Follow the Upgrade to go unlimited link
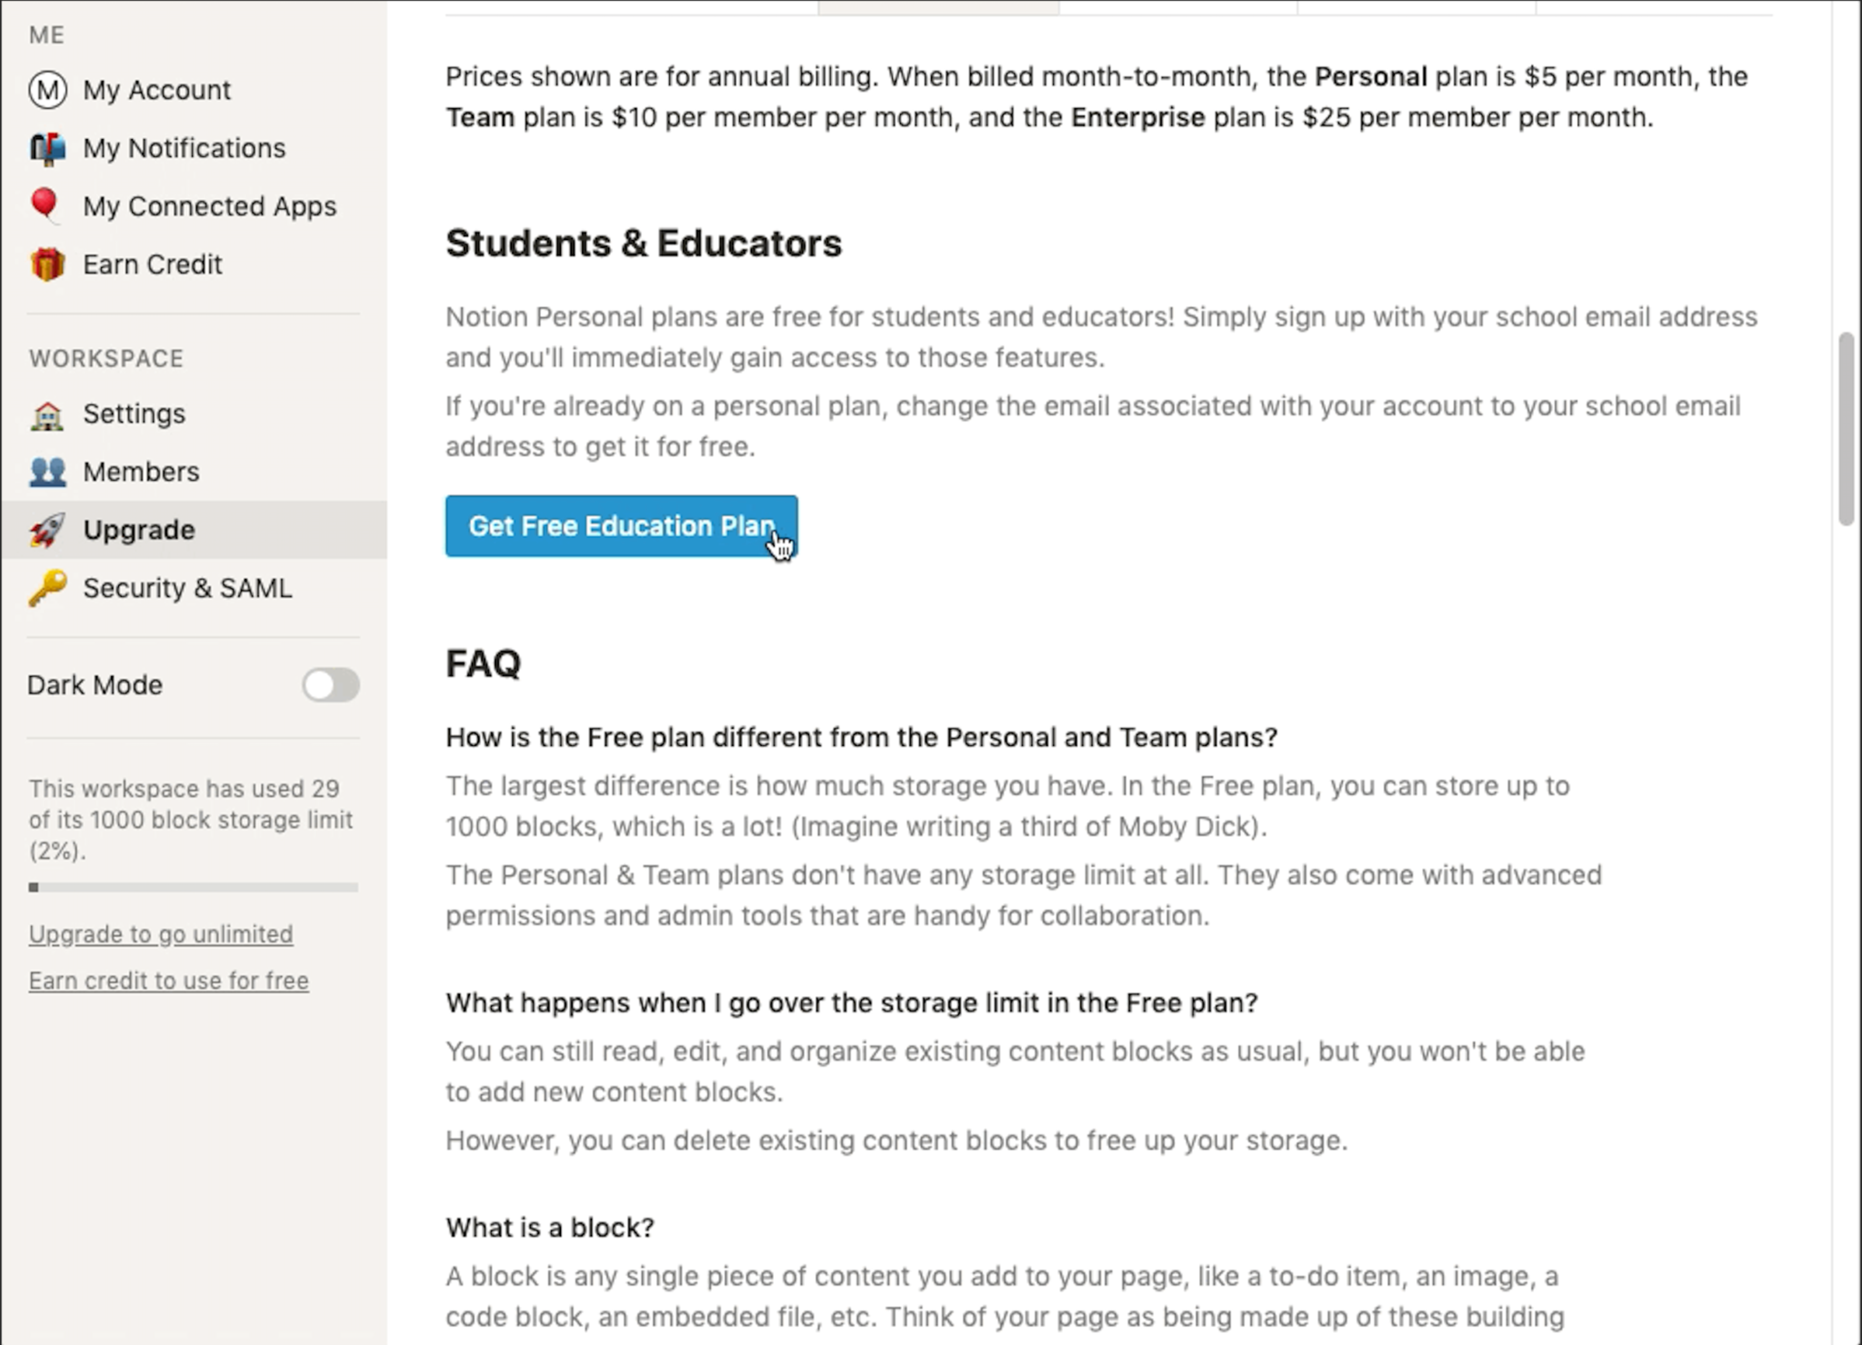This screenshot has width=1862, height=1345. pyautogui.click(x=161, y=934)
